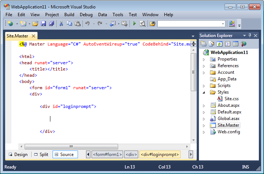Image resolution: width=264 pixels, height=174 pixels.
Task: Open the Undo history dropdown arrow
Action: pos(94,24)
